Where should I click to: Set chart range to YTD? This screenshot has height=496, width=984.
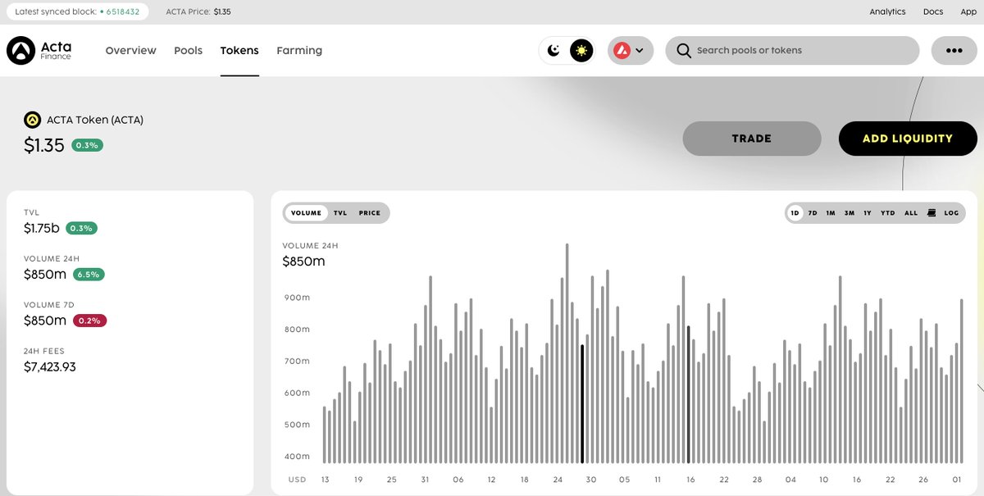click(x=888, y=213)
